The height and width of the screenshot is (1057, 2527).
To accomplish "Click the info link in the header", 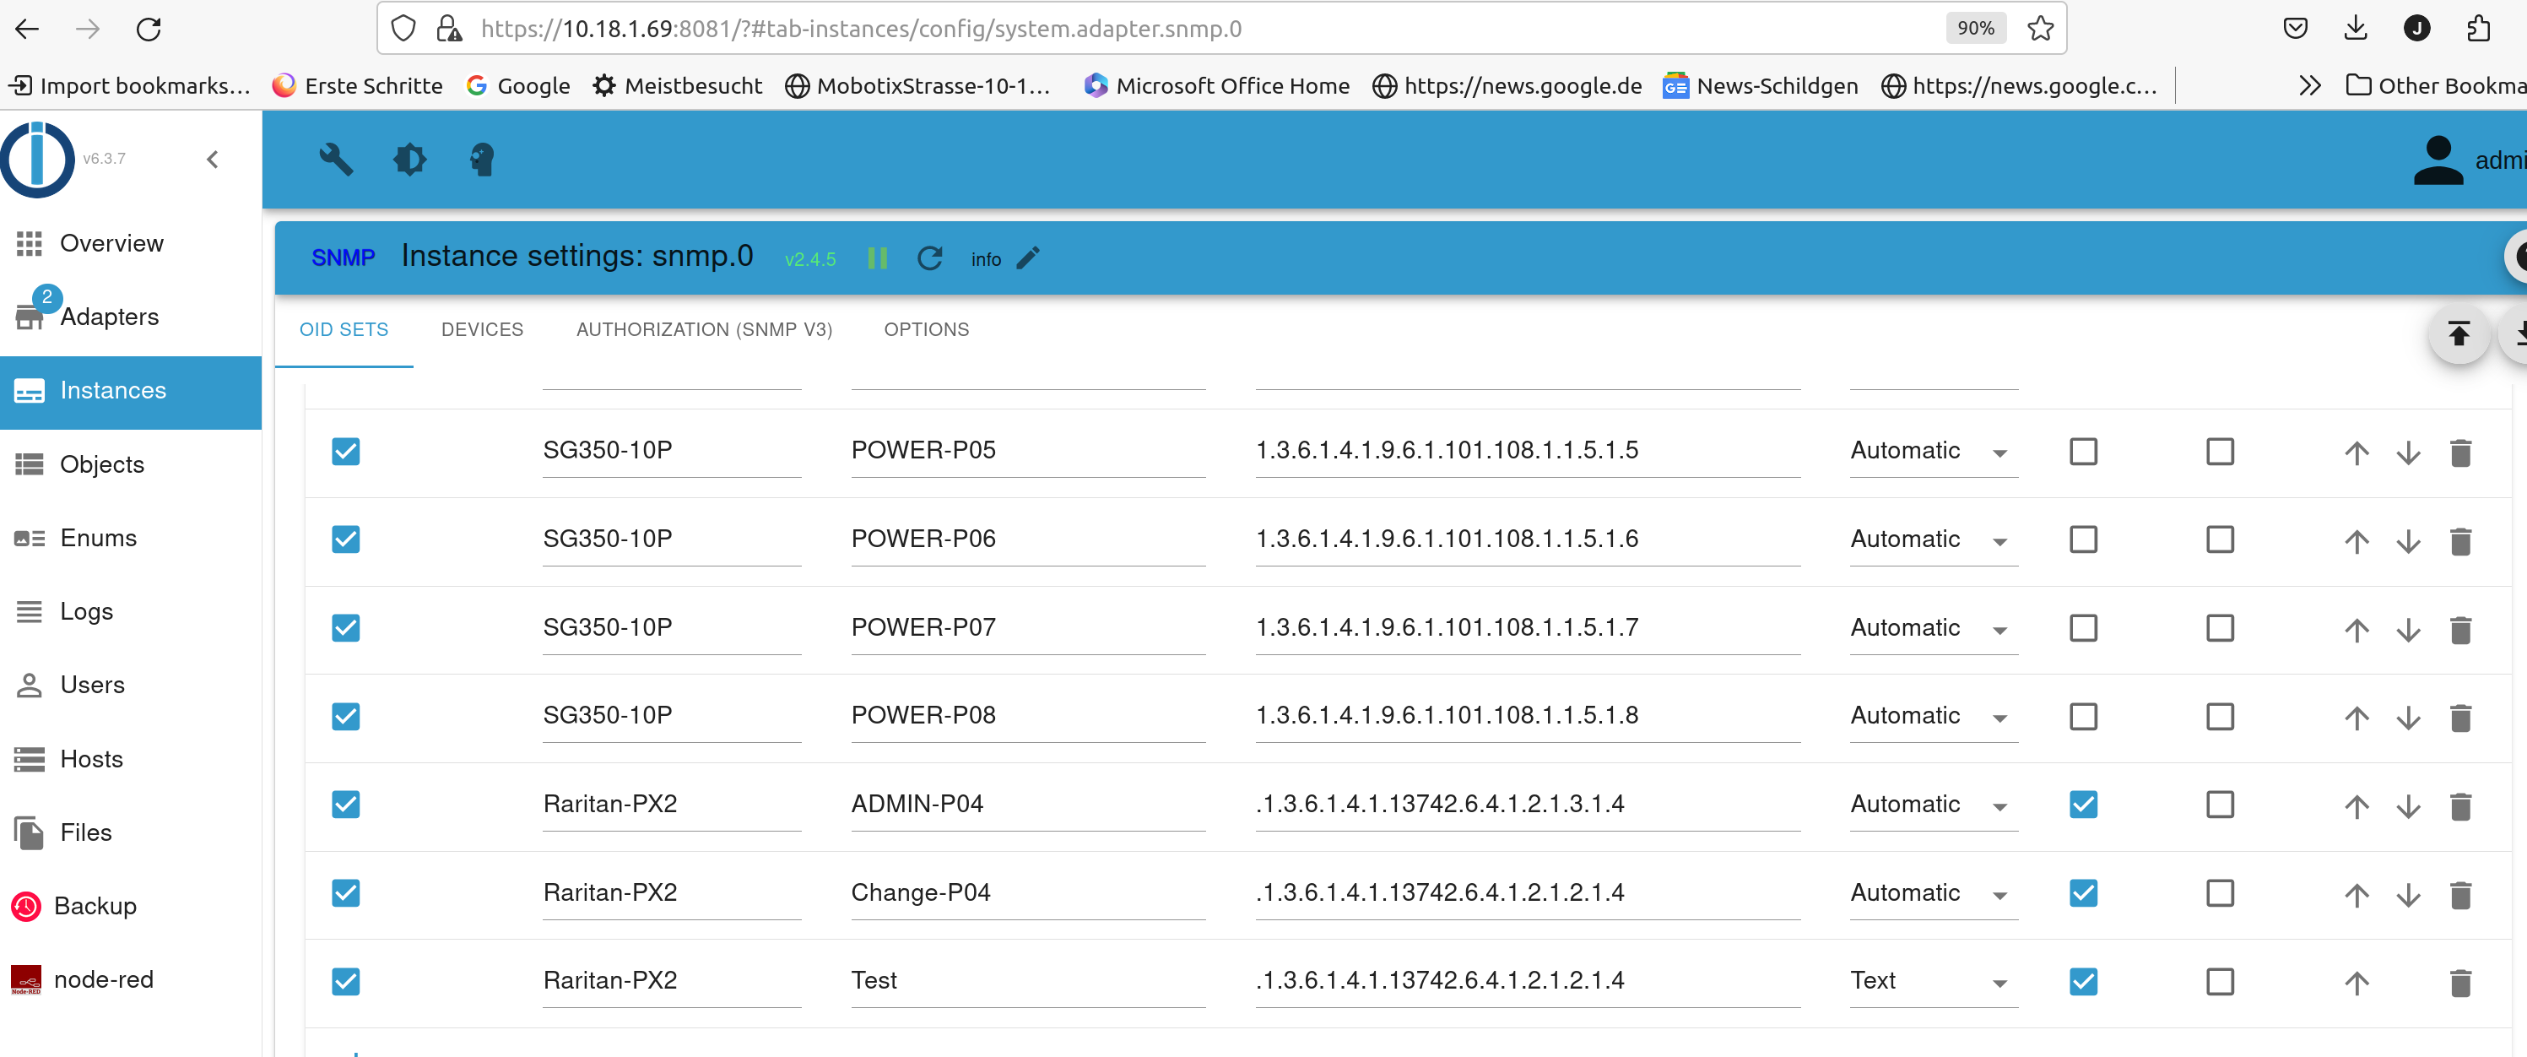I will pos(986,258).
